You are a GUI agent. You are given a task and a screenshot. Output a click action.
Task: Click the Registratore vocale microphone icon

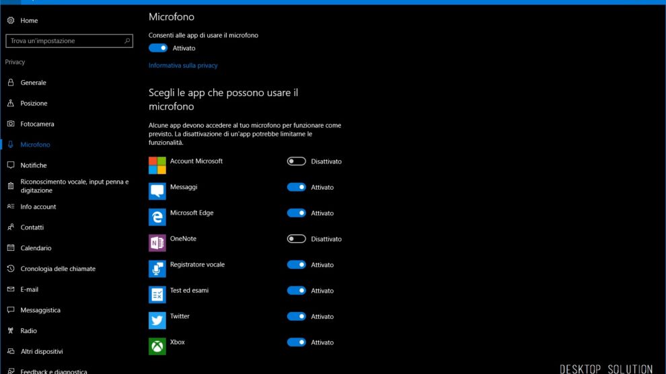[x=157, y=268]
